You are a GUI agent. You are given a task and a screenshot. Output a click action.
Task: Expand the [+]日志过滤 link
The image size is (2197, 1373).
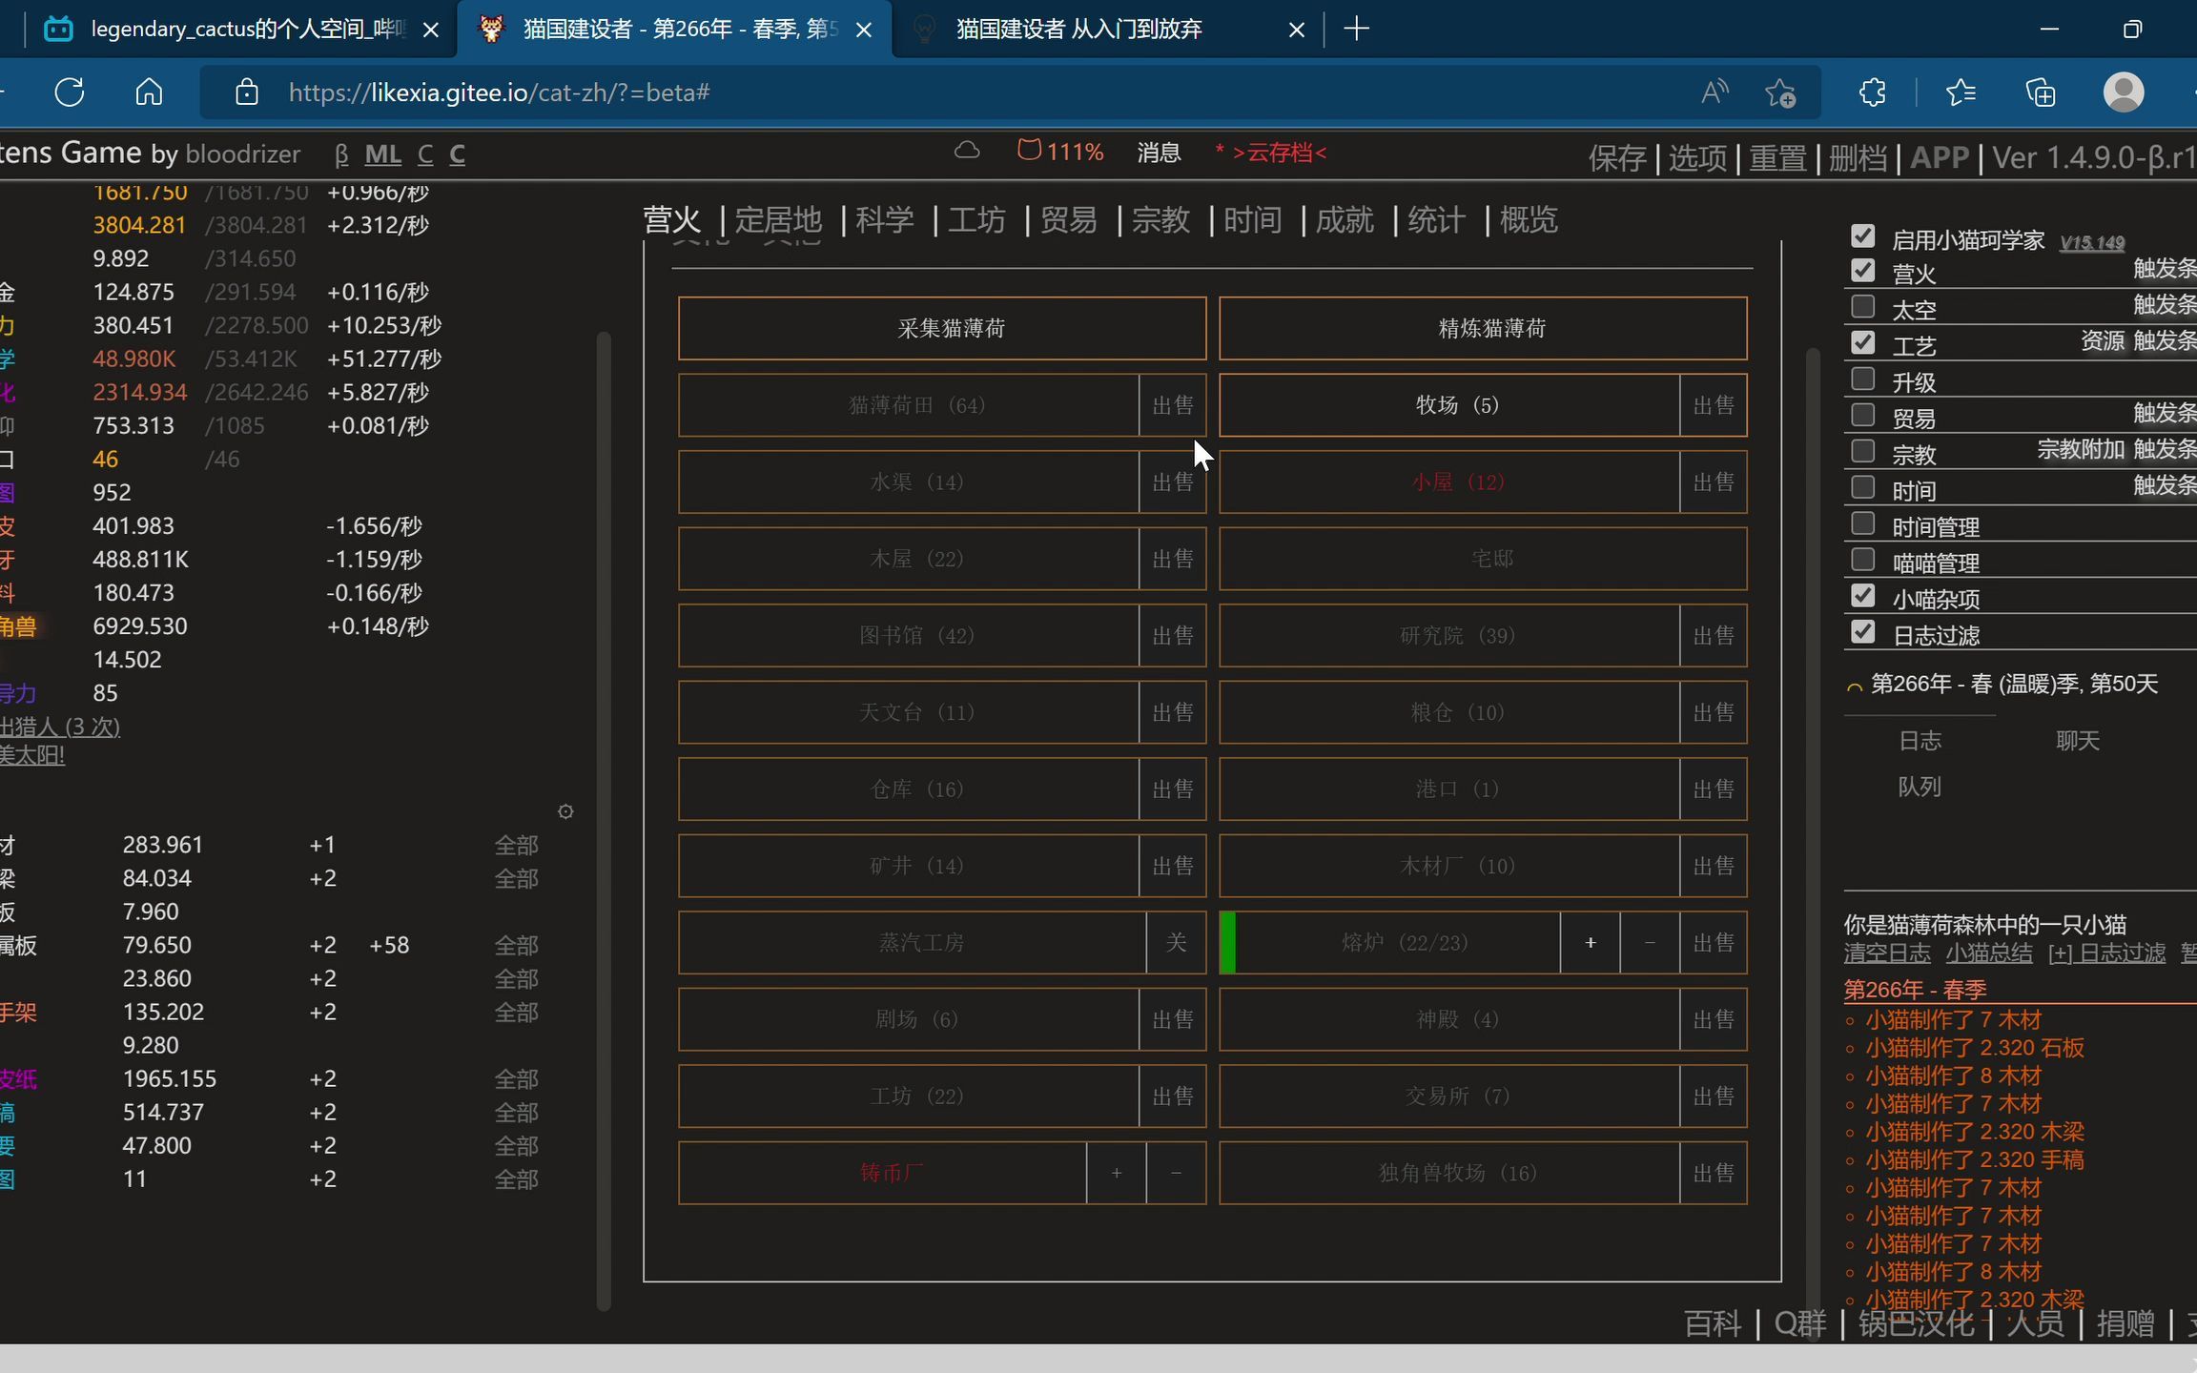click(x=2106, y=953)
